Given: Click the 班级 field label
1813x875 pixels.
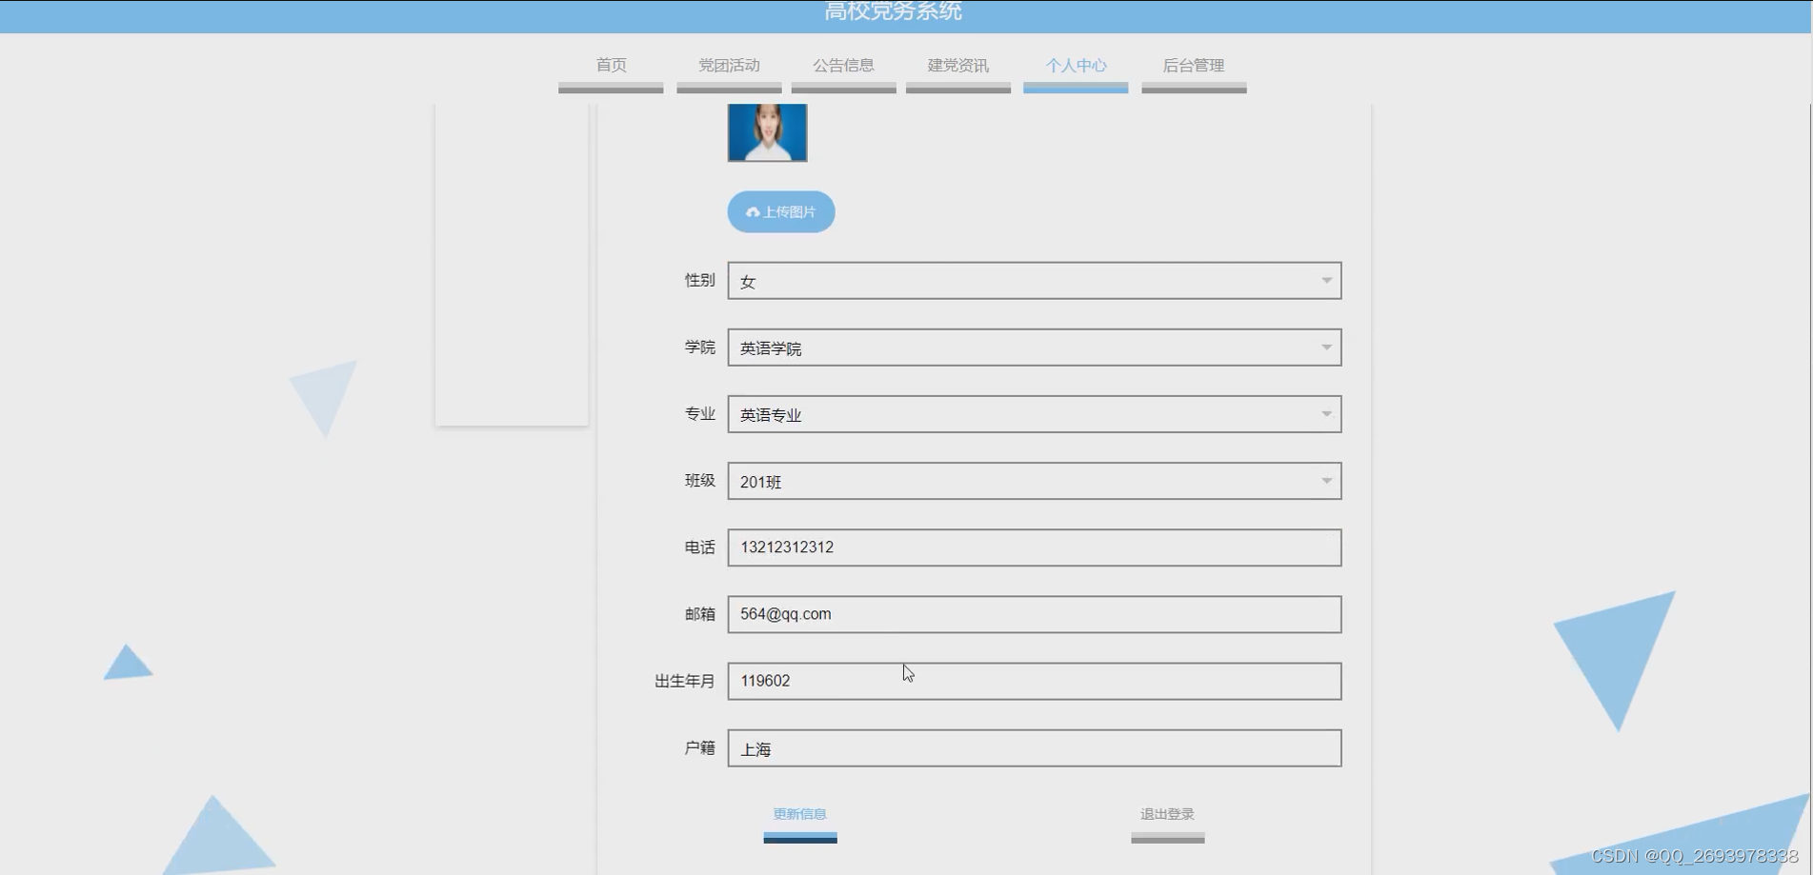Looking at the screenshot, I should pyautogui.click(x=699, y=480).
